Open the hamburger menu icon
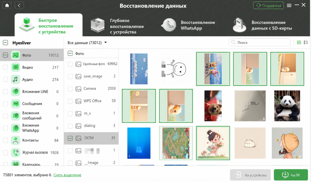The width and height of the screenshot is (311, 182). tap(289, 5)
